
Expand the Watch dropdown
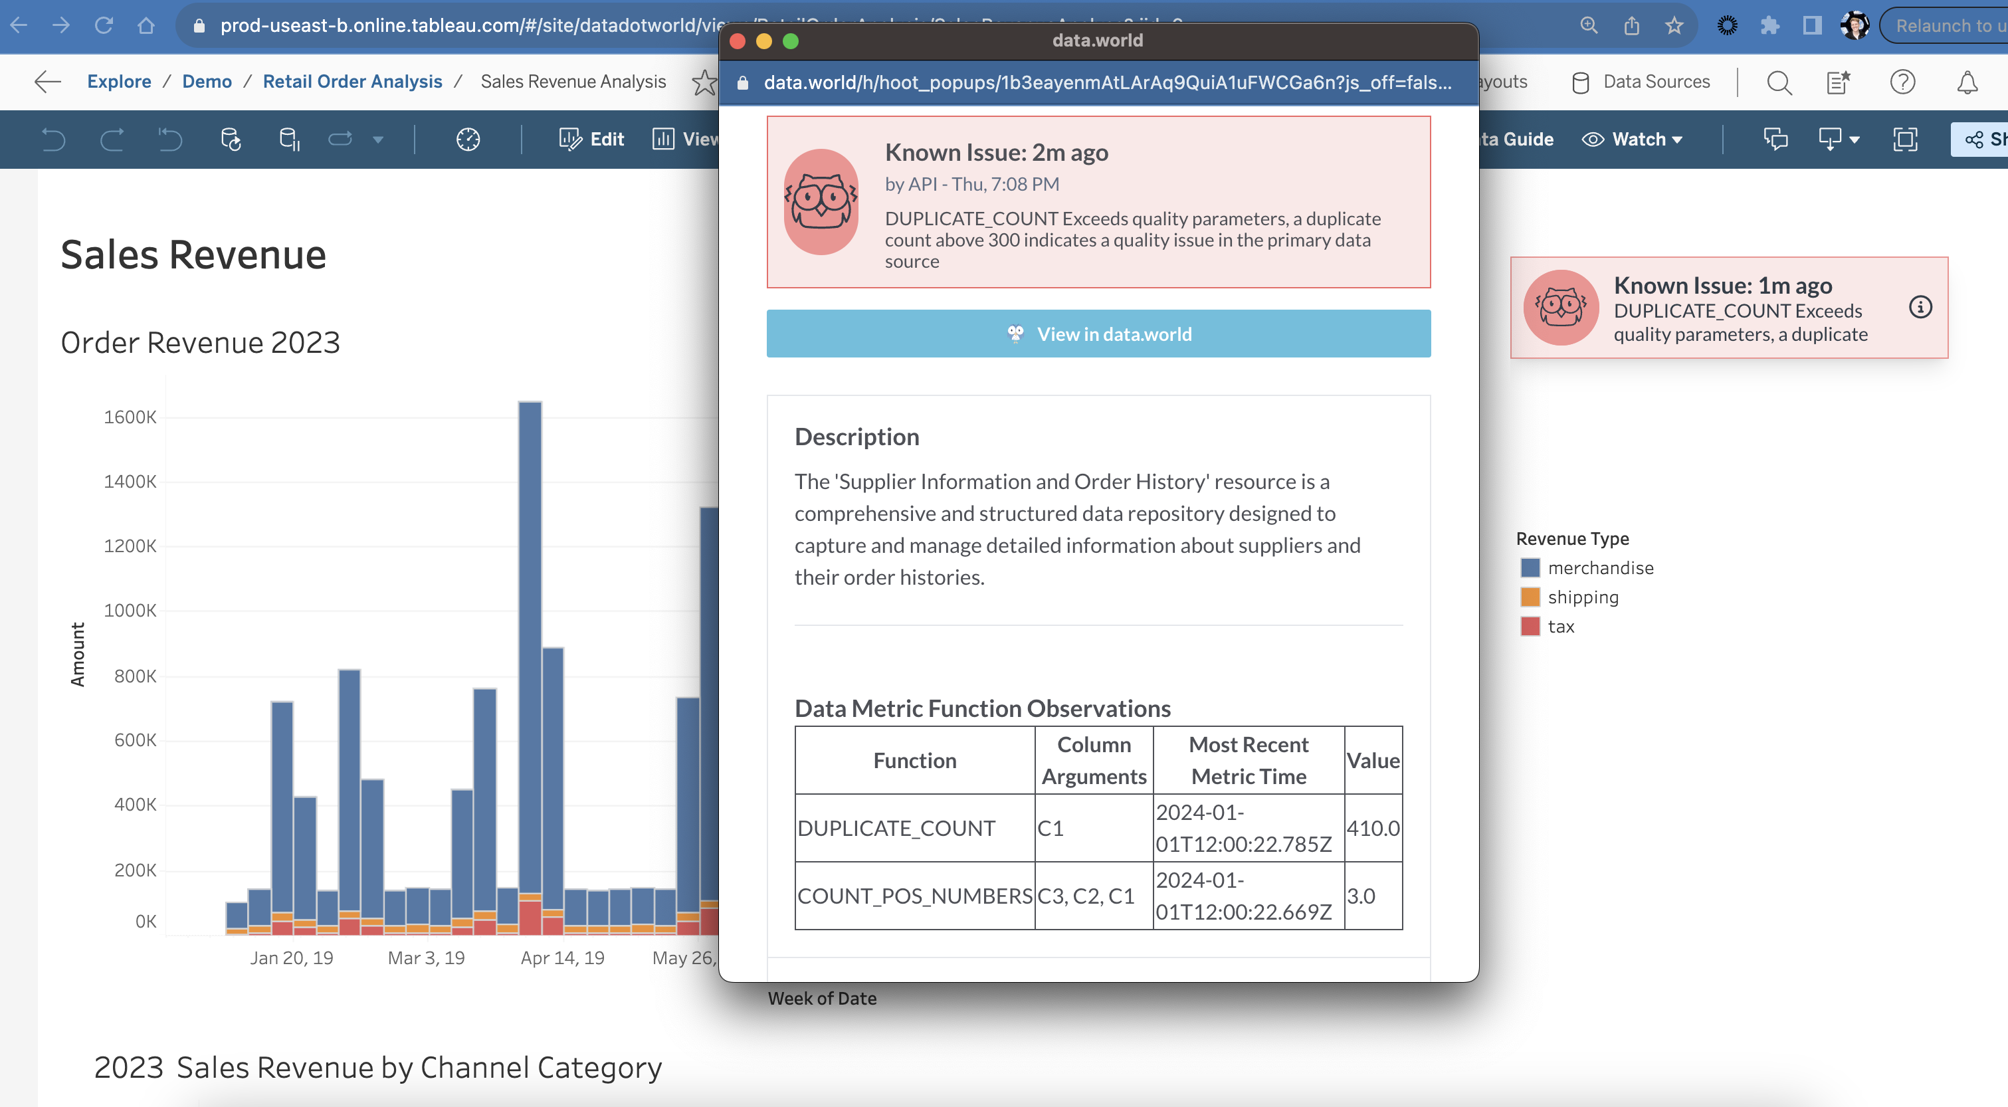(x=1633, y=140)
